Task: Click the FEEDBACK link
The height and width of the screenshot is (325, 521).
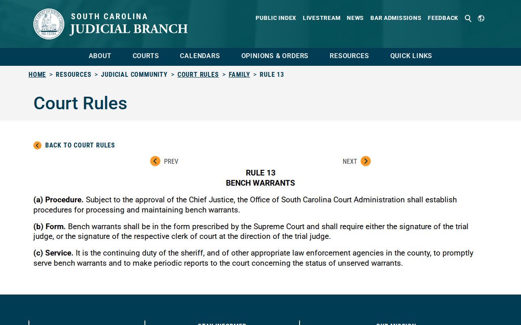Action: pos(443,18)
